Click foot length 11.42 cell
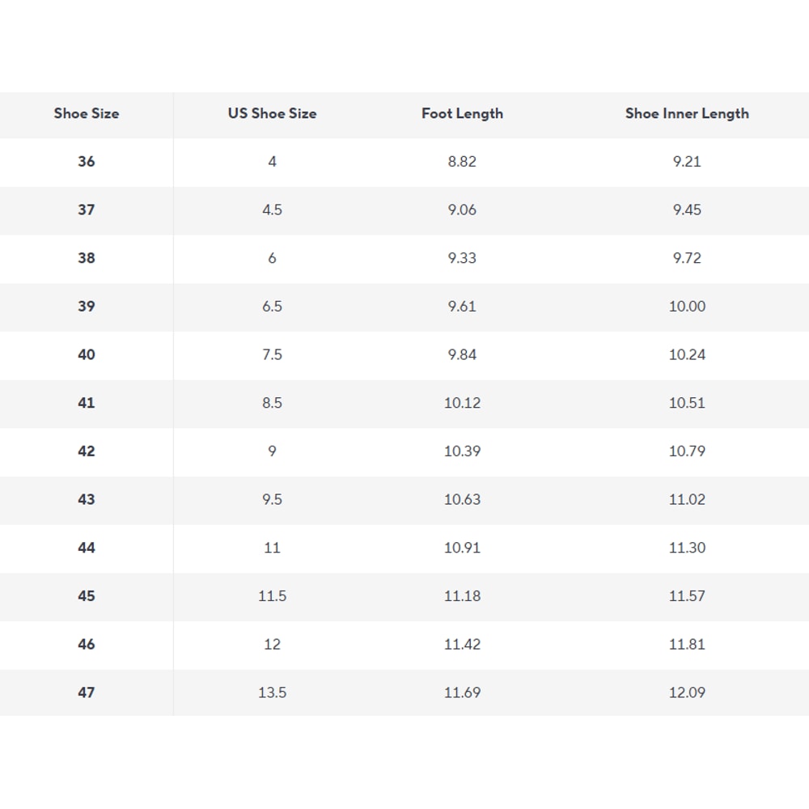This screenshot has height=809, width=809. [462, 644]
